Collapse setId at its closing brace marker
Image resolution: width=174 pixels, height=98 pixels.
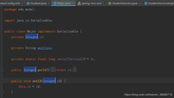coord(2,92)
